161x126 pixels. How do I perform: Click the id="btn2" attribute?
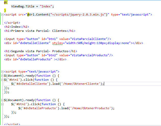[x=49, y=55]
